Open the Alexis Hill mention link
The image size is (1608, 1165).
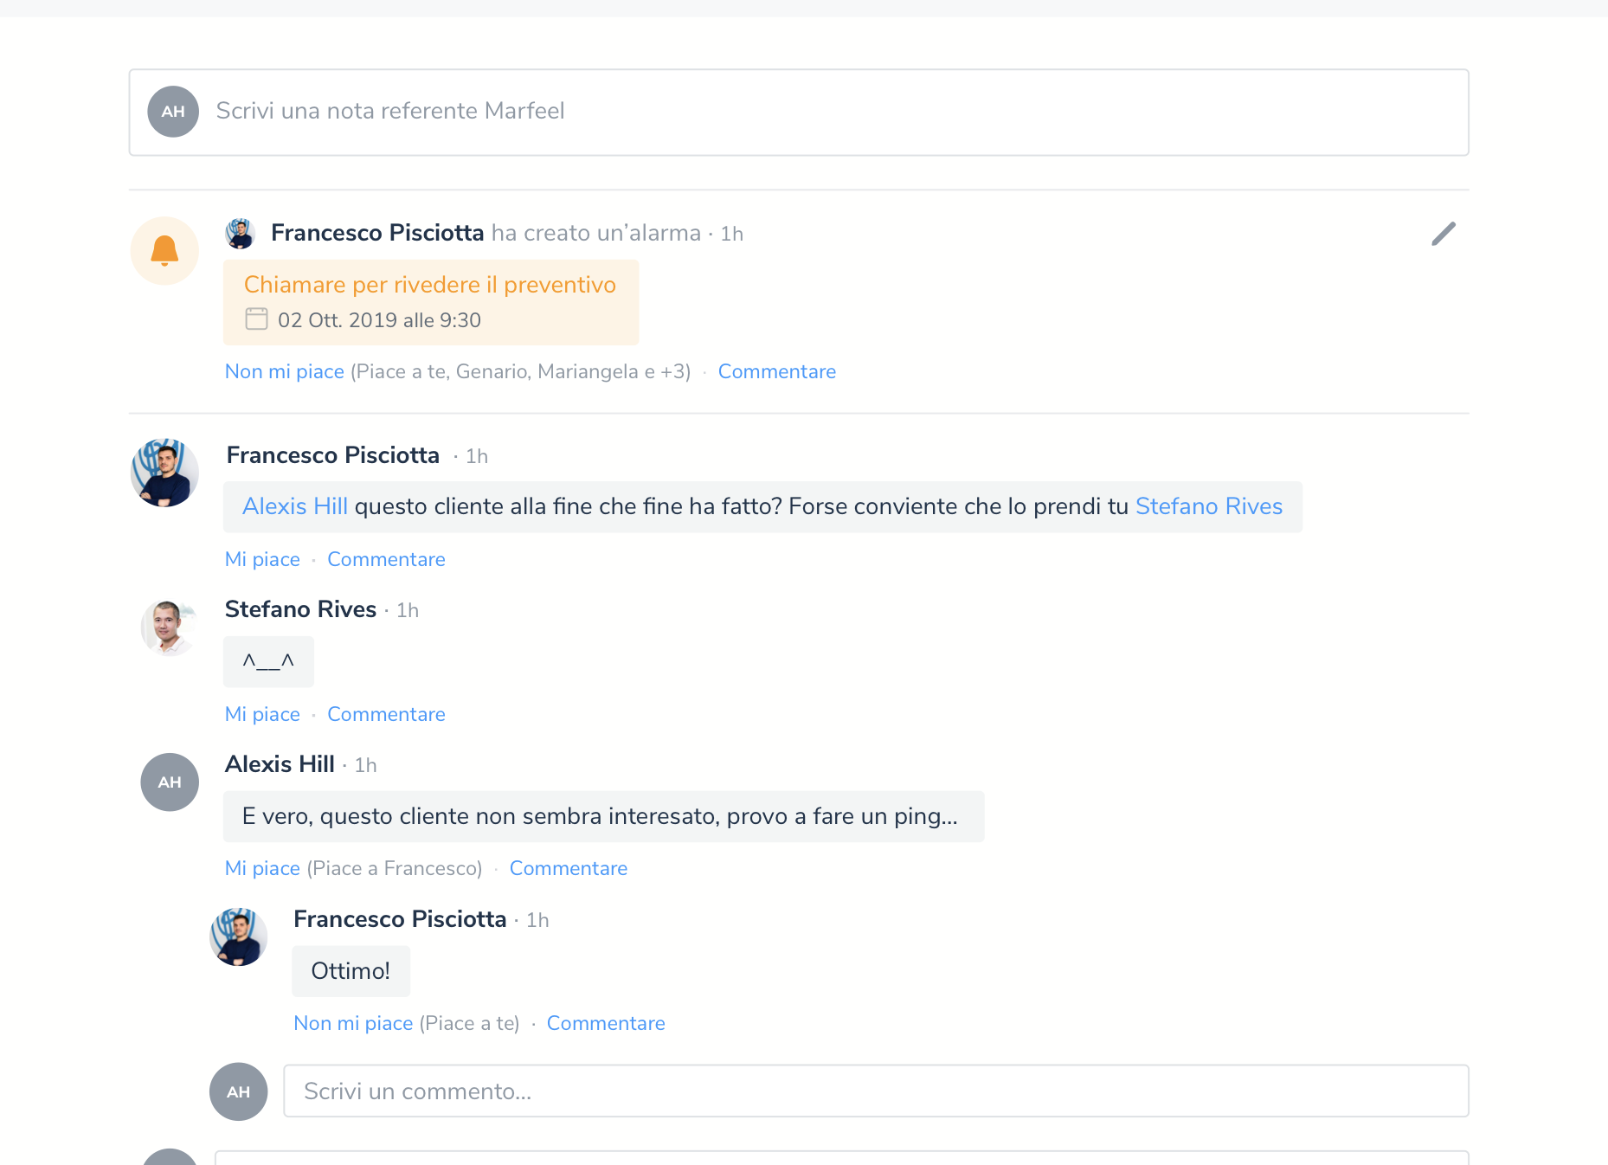pos(294,506)
